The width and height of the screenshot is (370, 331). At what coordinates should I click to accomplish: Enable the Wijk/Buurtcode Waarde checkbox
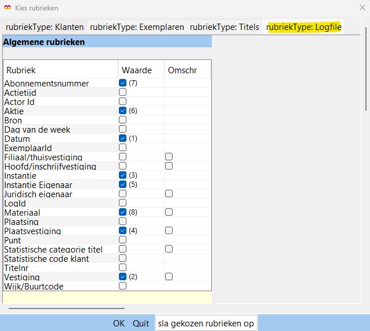pos(122,286)
